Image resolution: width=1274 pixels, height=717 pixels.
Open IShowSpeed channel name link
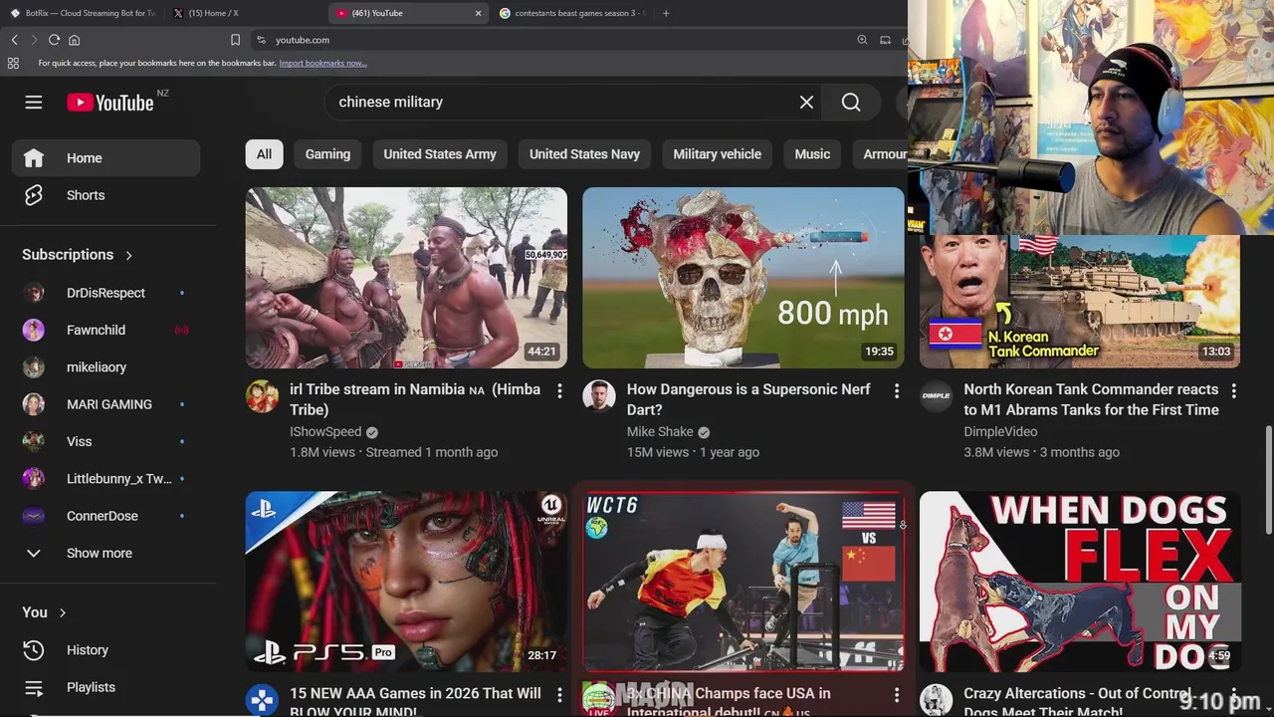click(x=325, y=431)
